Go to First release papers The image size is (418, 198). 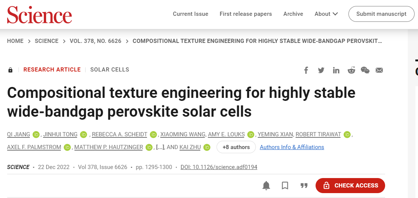pos(246,14)
